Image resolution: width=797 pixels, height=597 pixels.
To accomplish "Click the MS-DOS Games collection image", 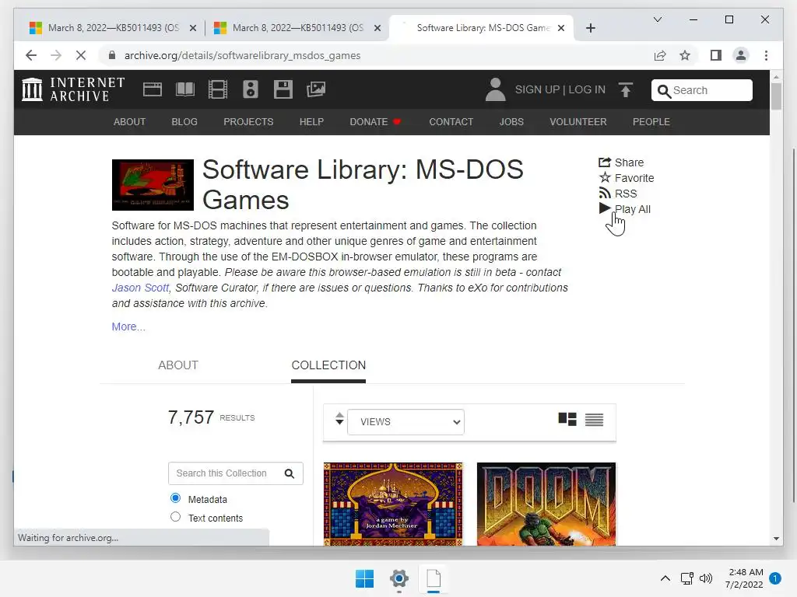I will [153, 185].
